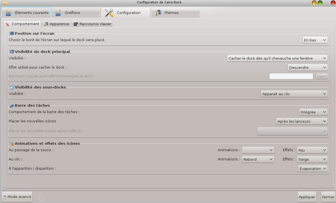This screenshot has width=336, height=203.
Task: Click the small handle beside Mode avancé
Action: [41, 197]
